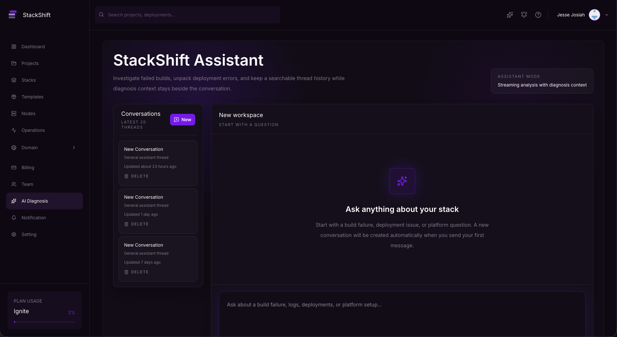The width and height of the screenshot is (617, 337).
Task: Select the Nodes icon in sidebar
Action: 14,113
